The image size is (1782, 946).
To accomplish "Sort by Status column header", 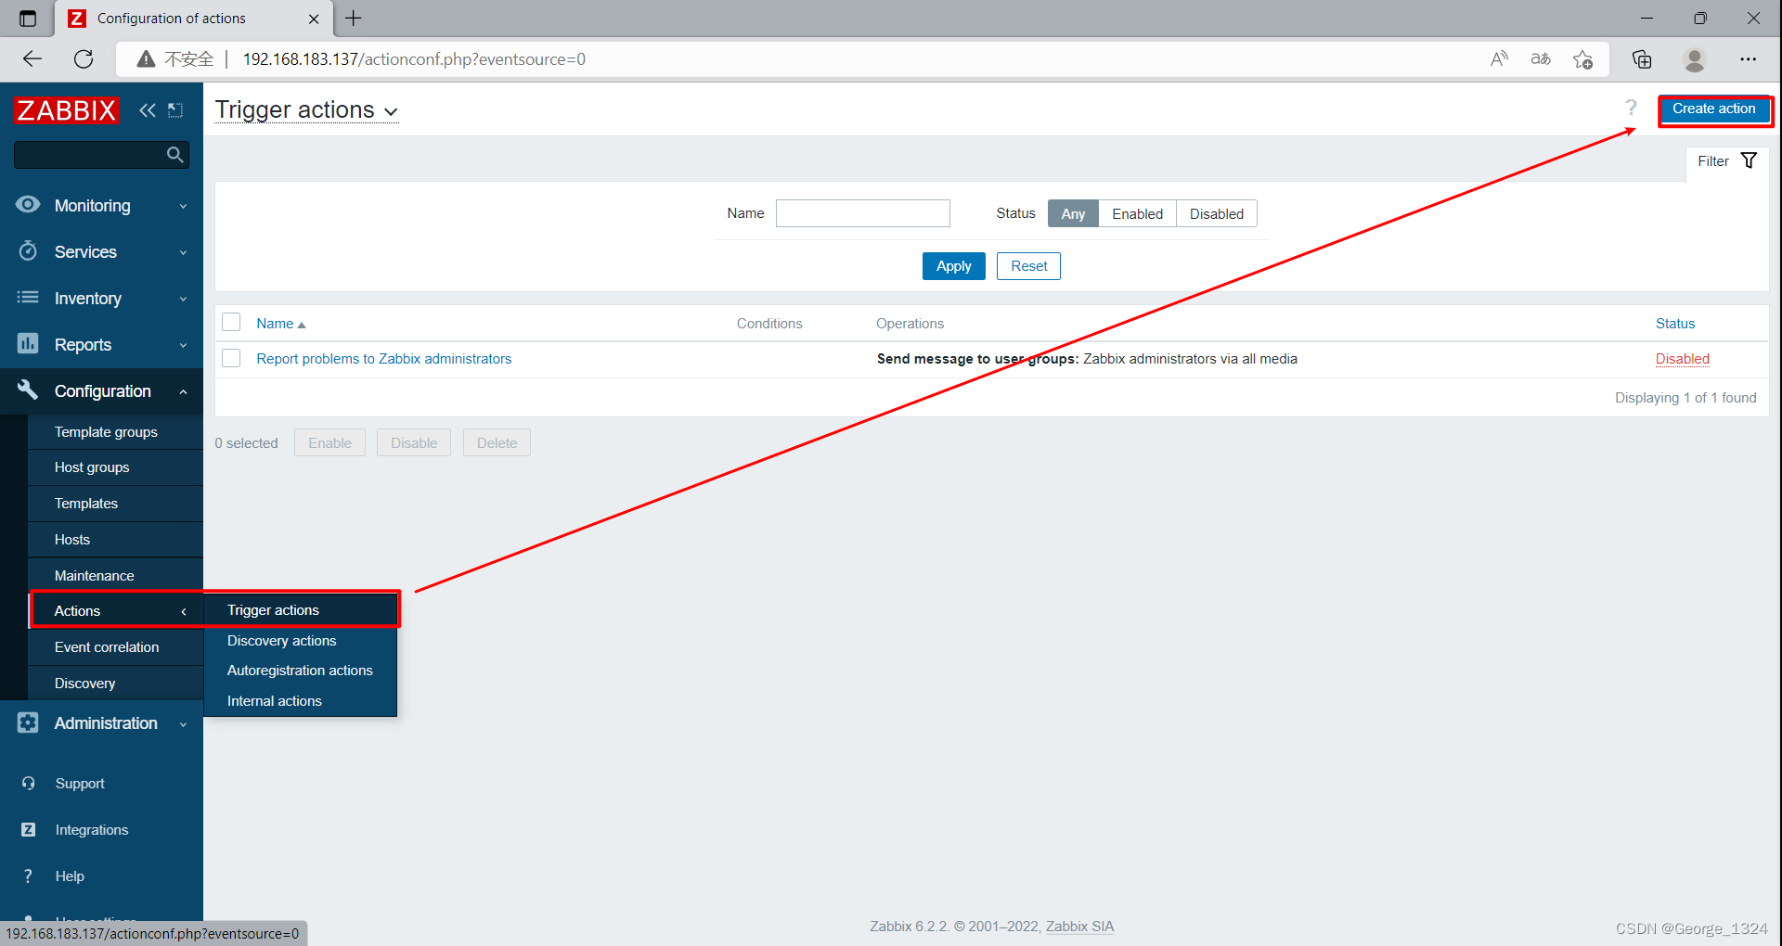I will tap(1674, 324).
